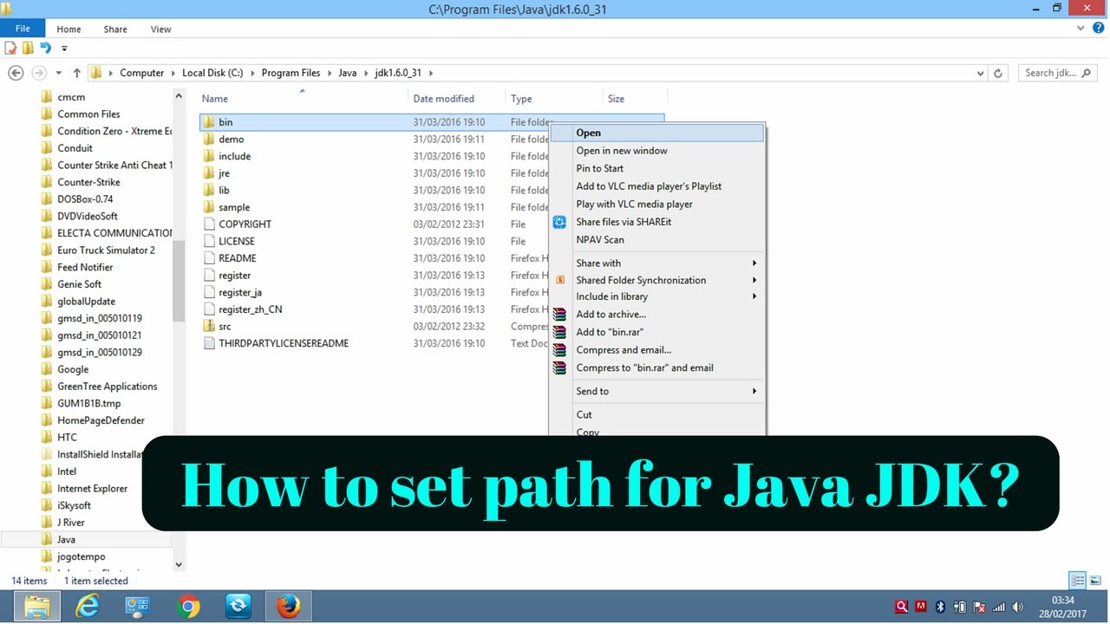Open recent locations dropdown arrow
The height and width of the screenshot is (624, 1110).
click(x=58, y=73)
